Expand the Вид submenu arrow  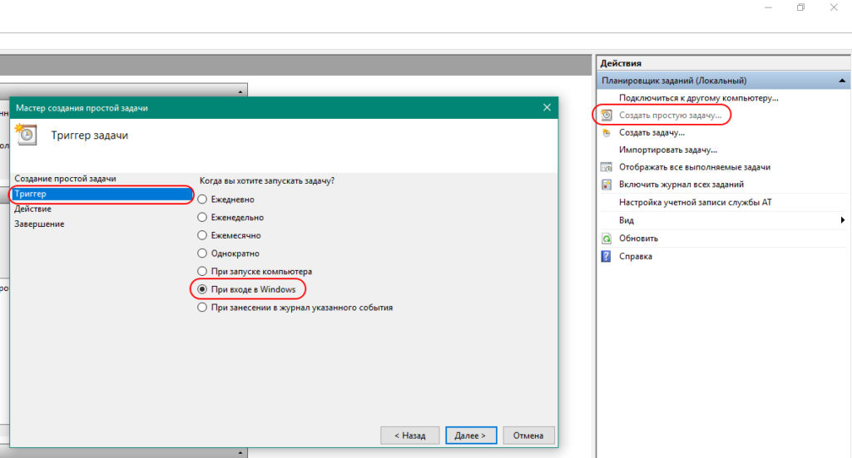842,219
